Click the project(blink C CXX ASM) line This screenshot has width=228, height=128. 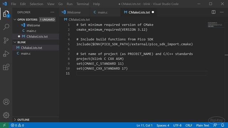100,59
